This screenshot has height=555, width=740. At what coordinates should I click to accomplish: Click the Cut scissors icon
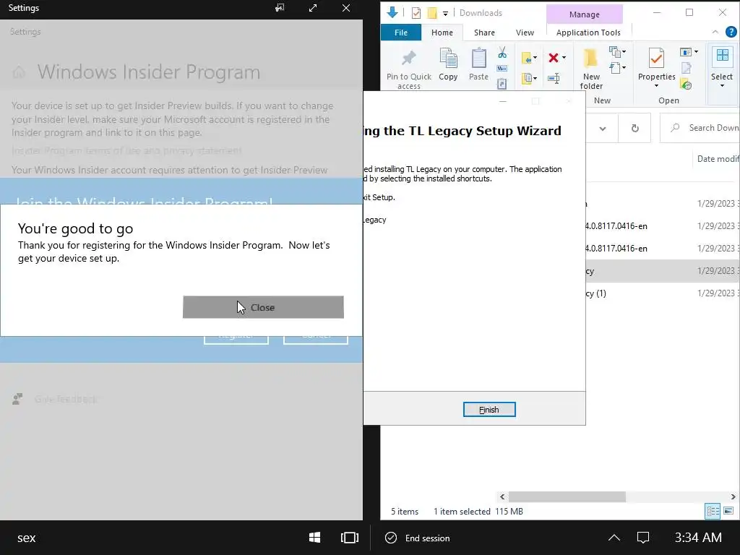tap(502, 52)
